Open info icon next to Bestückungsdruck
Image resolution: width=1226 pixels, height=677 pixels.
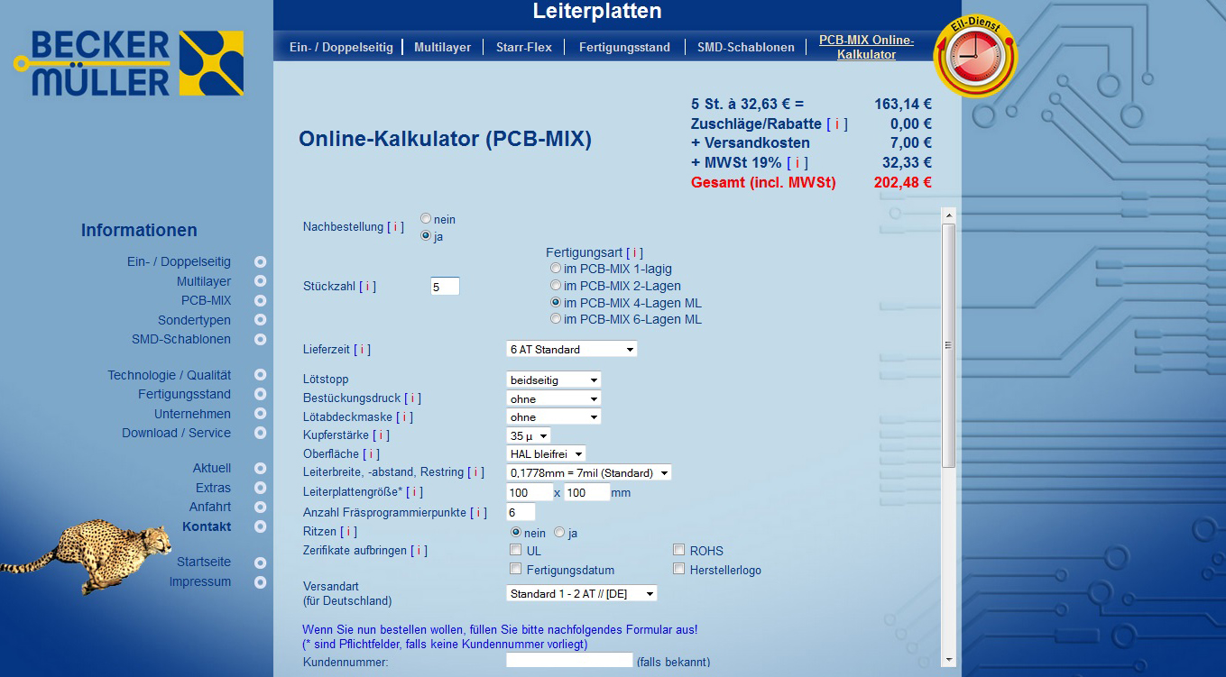(x=412, y=398)
